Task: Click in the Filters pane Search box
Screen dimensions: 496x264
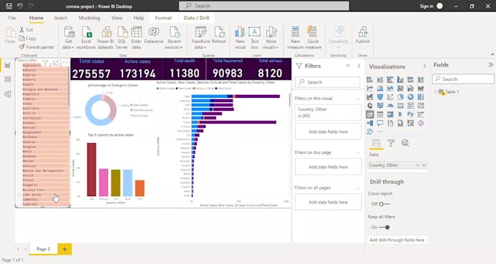Action: [328, 82]
